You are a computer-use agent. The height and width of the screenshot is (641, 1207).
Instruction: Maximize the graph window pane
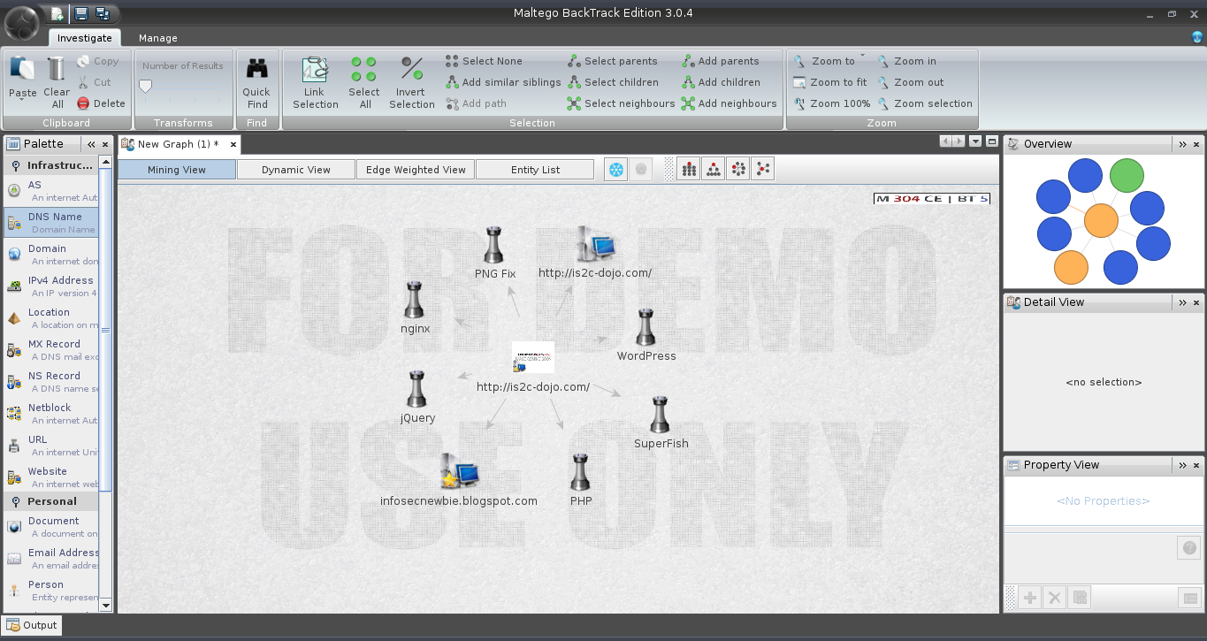coord(992,141)
